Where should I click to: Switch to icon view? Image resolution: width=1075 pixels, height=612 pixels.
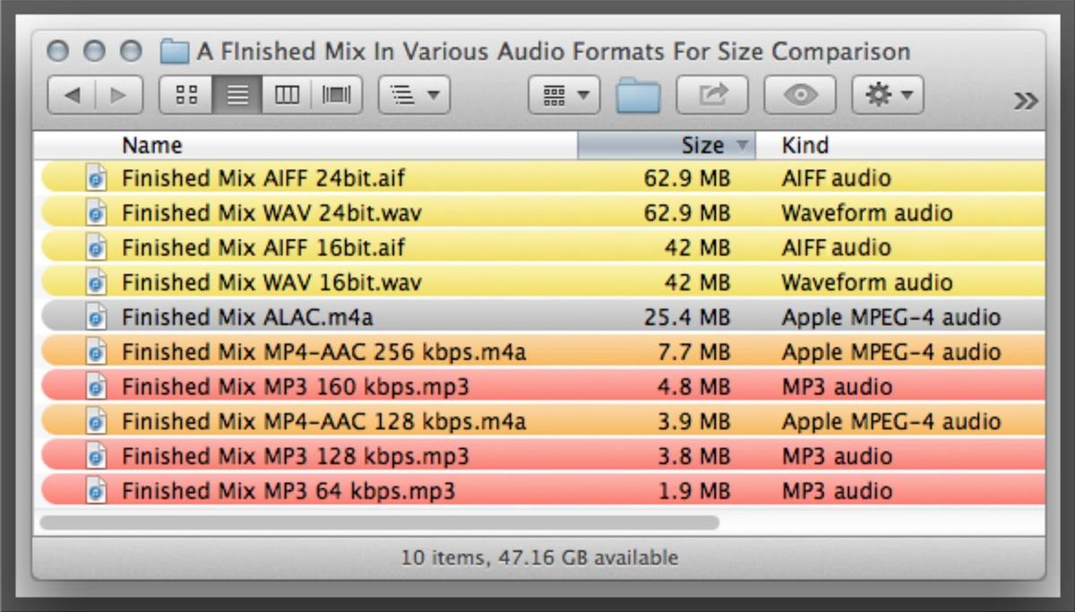click(x=185, y=94)
